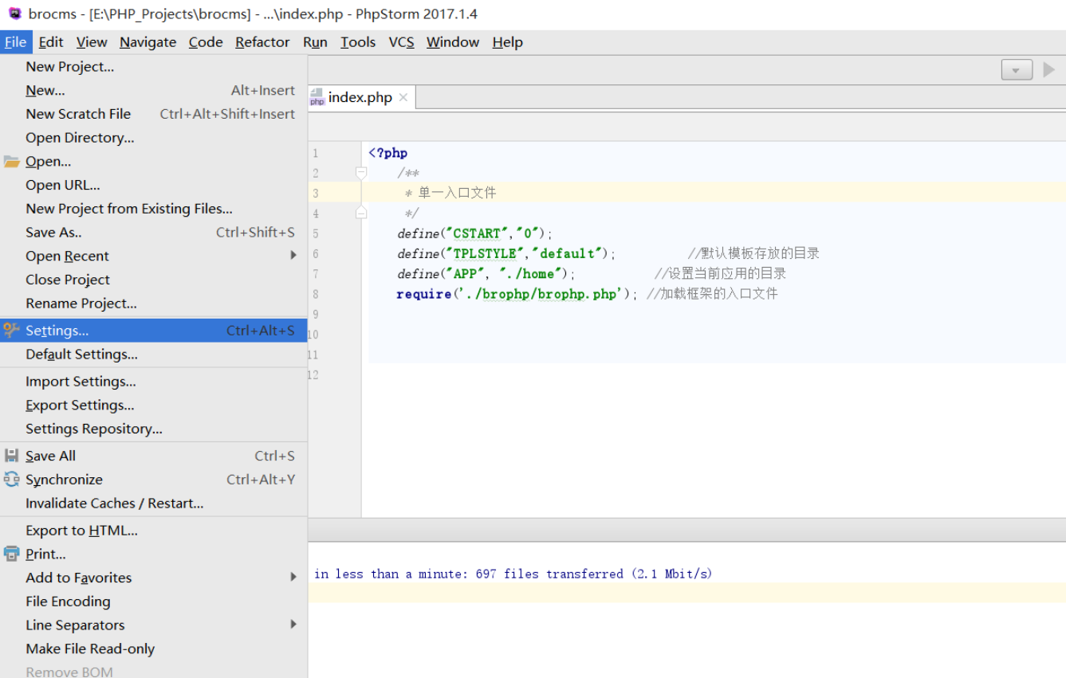Click the 697 files transferred log message
The width and height of the screenshot is (1066, 678).
[x=513, y=574]
